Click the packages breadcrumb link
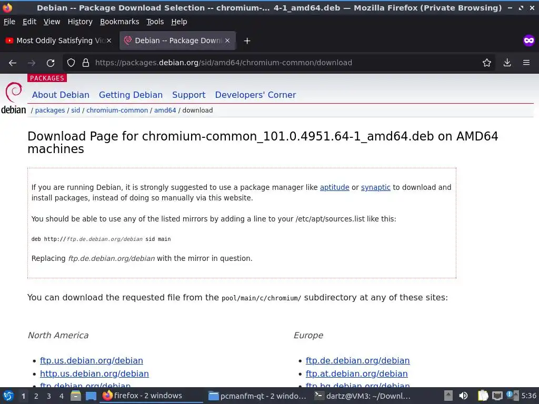Viewport: 539px width, 404px height. pos(50,110)
